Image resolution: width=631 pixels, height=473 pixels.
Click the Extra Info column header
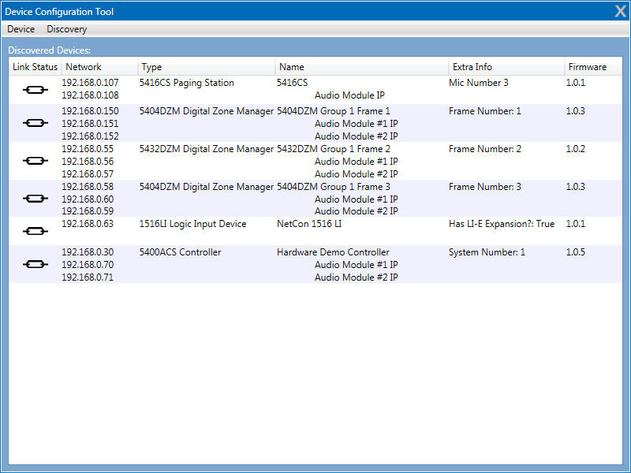tap(472, 67)
